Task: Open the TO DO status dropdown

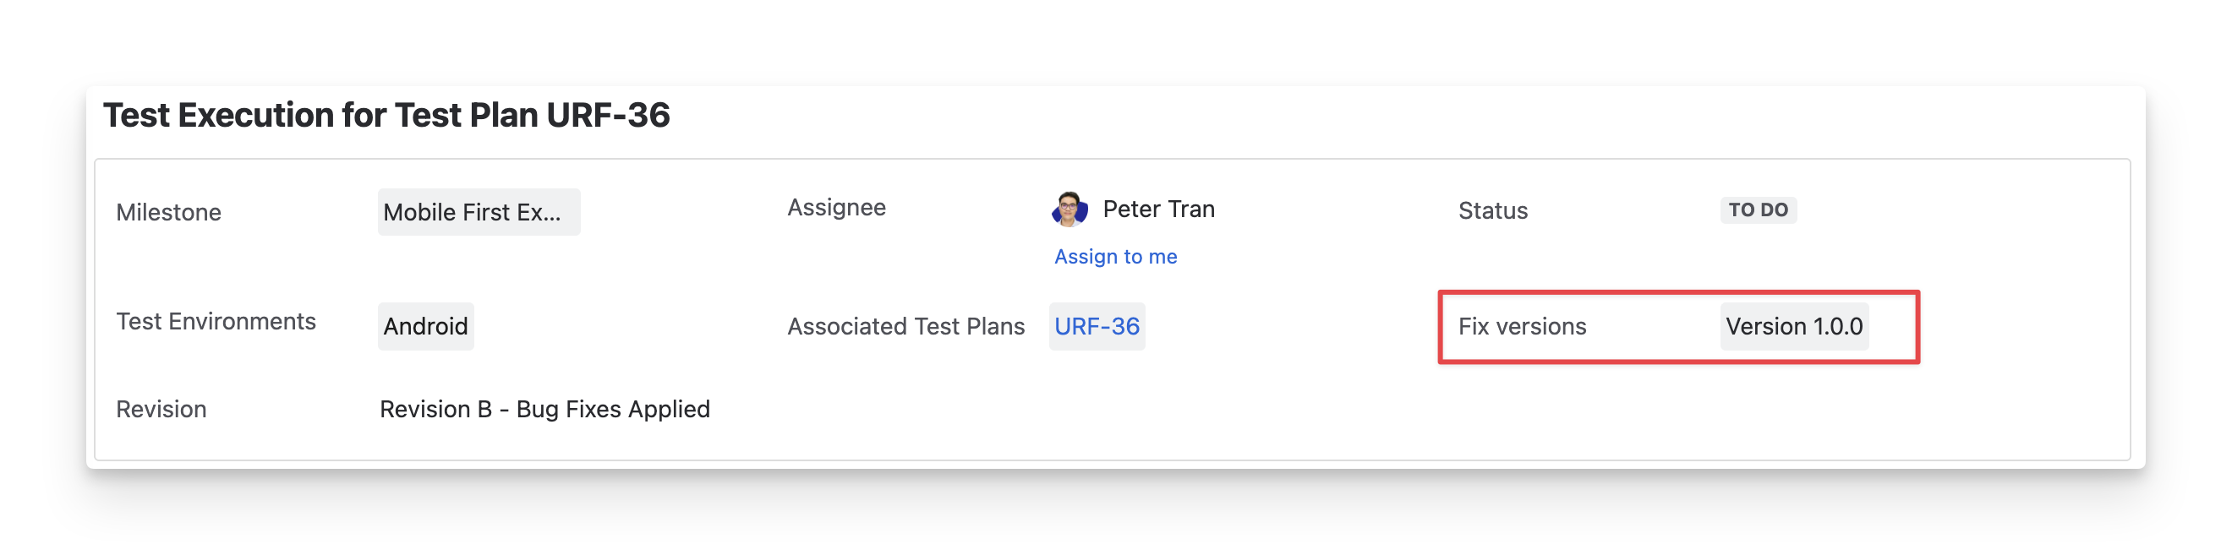Action: coord(1757,210)
